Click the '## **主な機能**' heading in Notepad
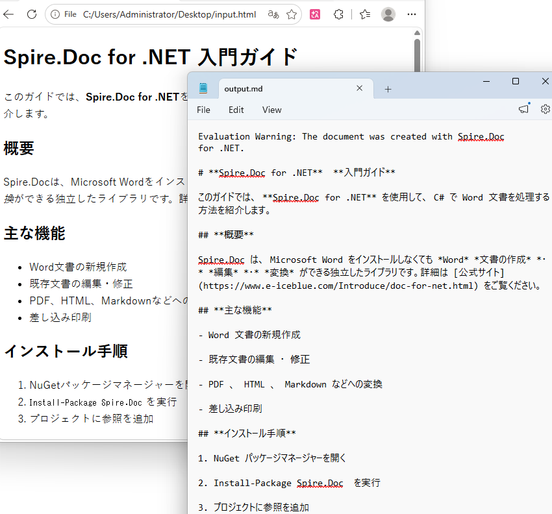This screenshot has height=514, width=552. click(235, 310)
